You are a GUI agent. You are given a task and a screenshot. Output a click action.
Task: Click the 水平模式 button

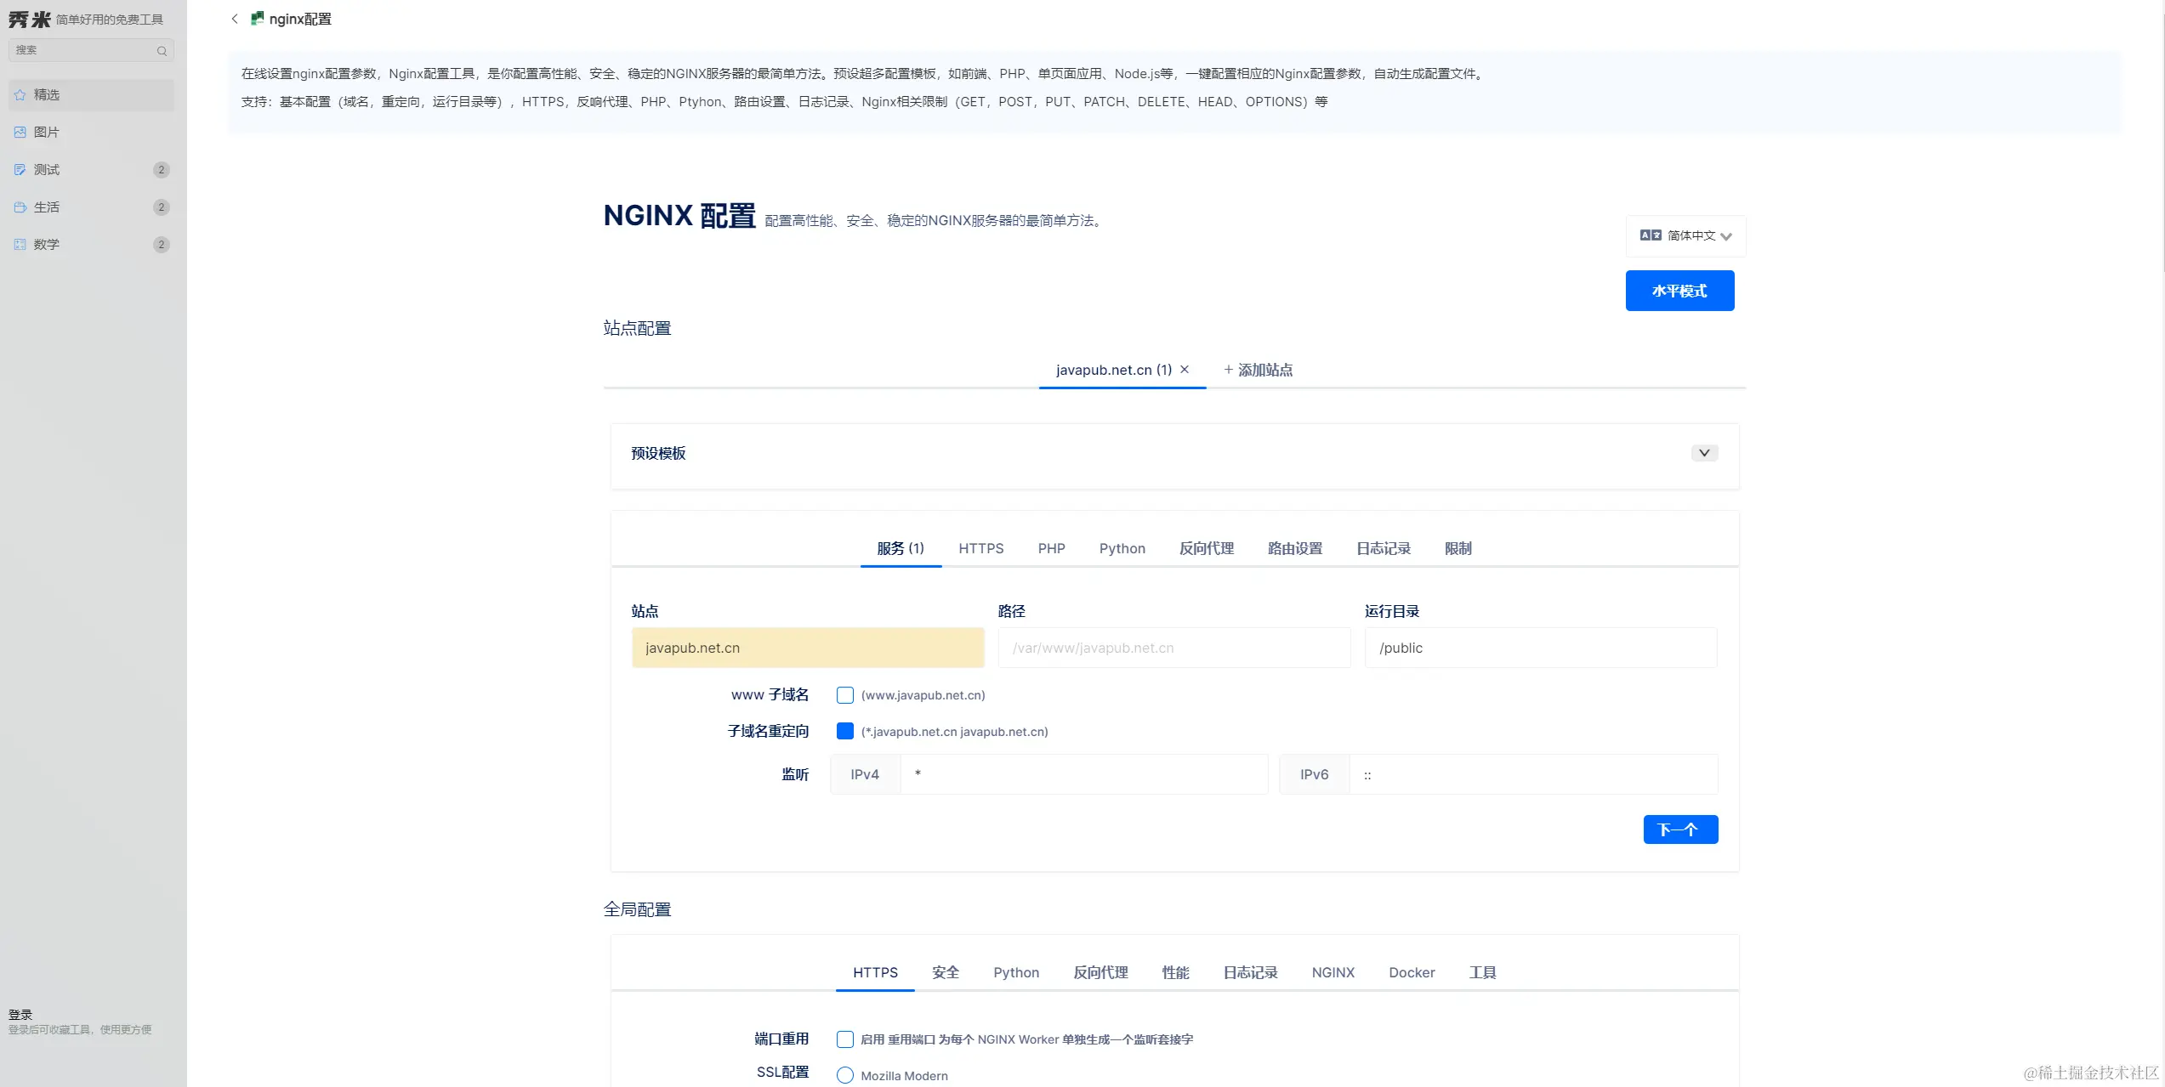(1679, 291)
